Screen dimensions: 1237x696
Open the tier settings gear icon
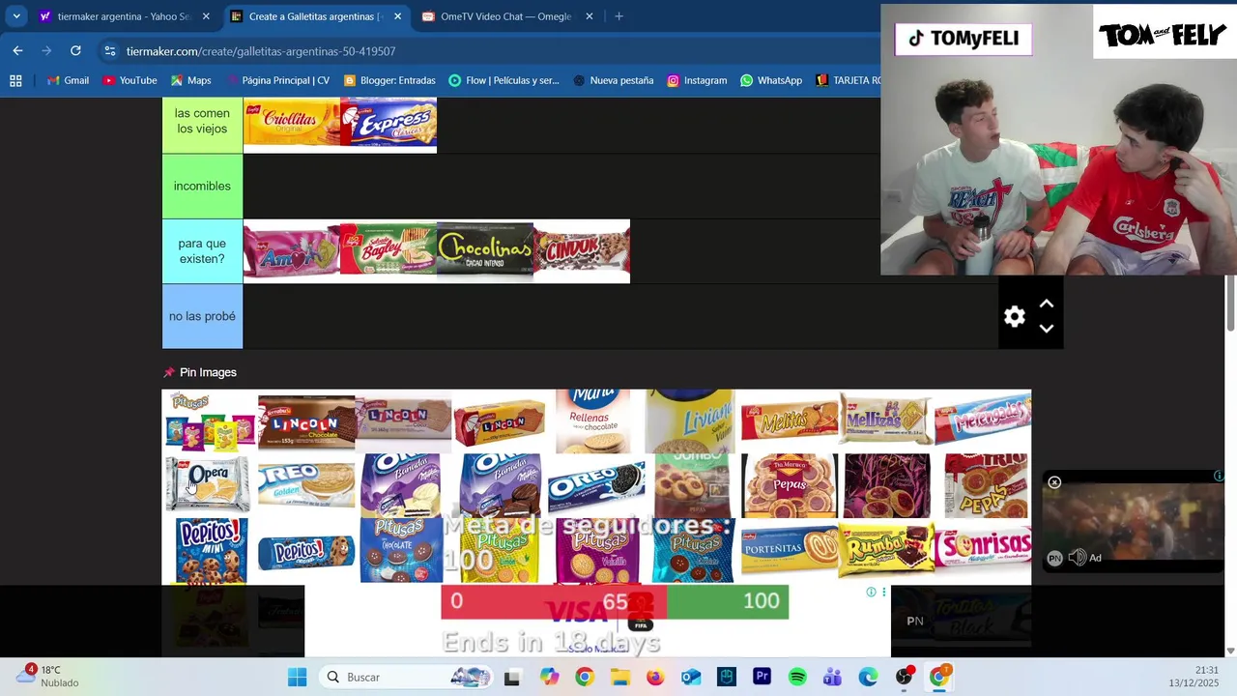pyautogui.click(x=1014, y=317)
